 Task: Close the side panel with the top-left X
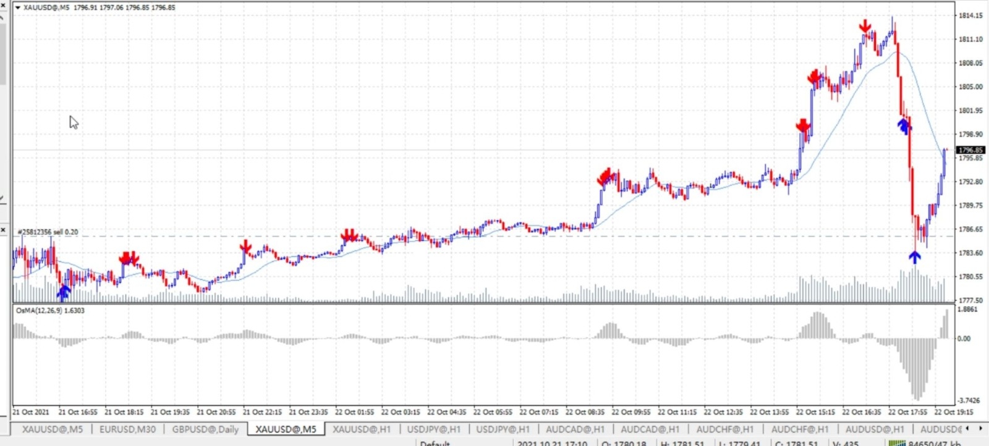pos(3,4)
